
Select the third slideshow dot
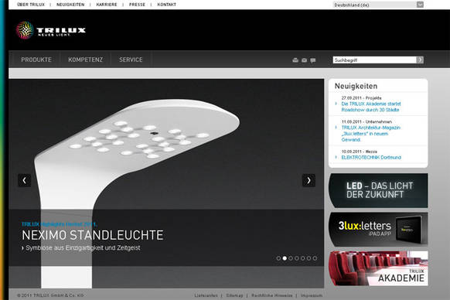(291, 258)
